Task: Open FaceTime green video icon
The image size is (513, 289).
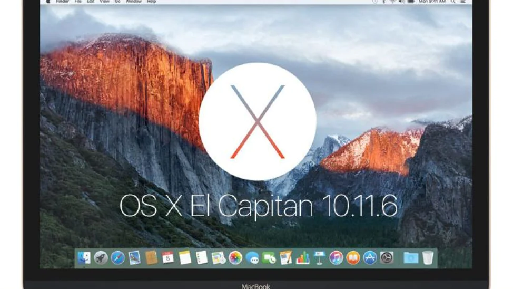Action: 269,258
